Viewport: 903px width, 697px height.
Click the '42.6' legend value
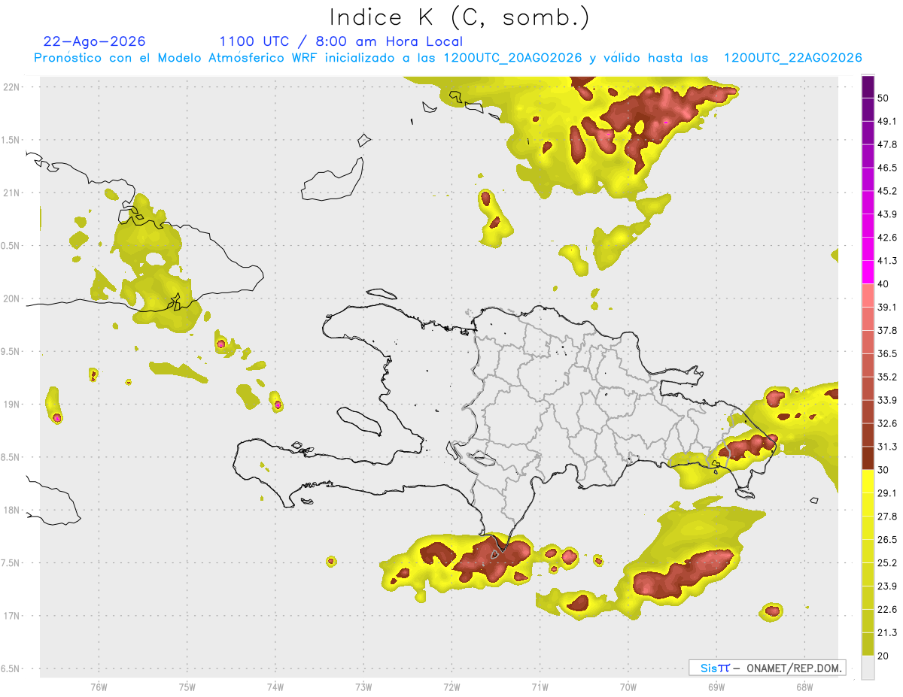pos(887,238)
